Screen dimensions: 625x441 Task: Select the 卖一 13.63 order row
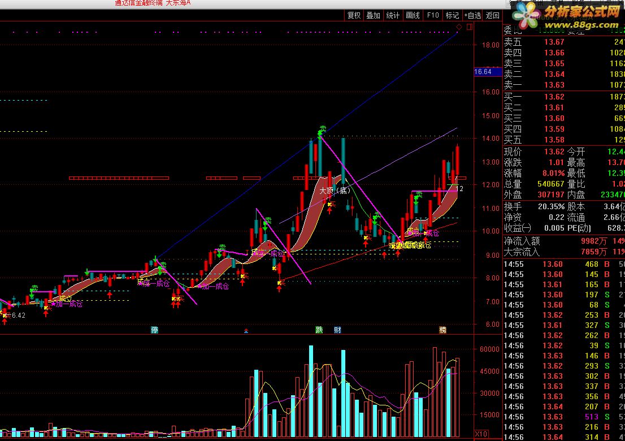point(564,85)
